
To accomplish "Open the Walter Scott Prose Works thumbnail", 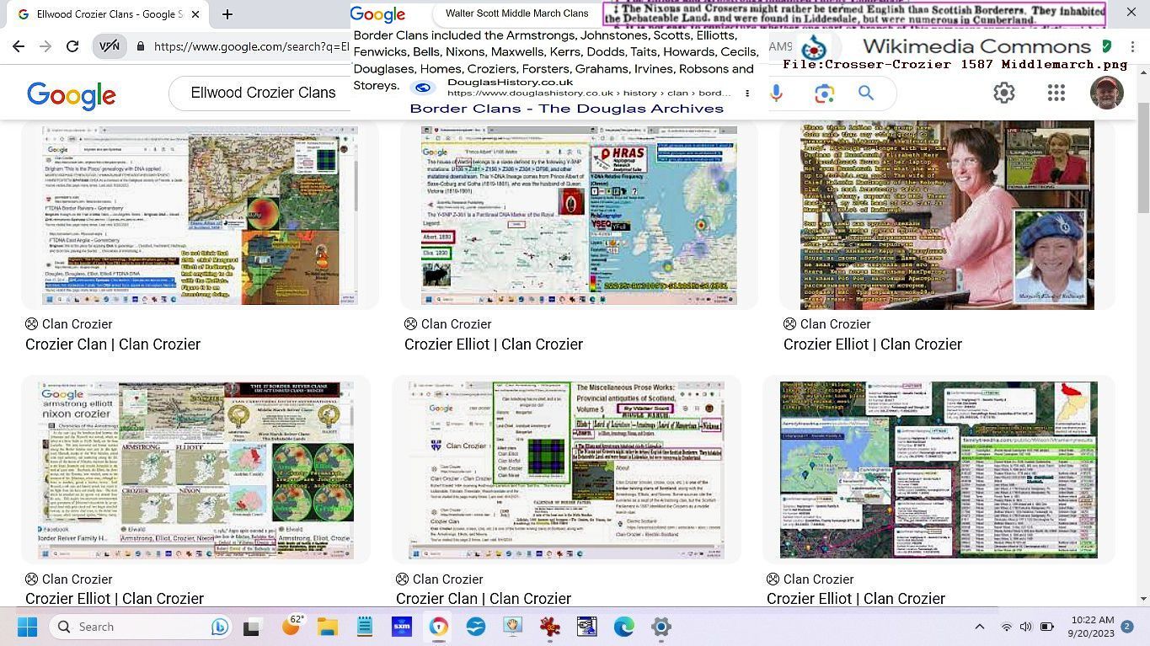I will 566,470.
